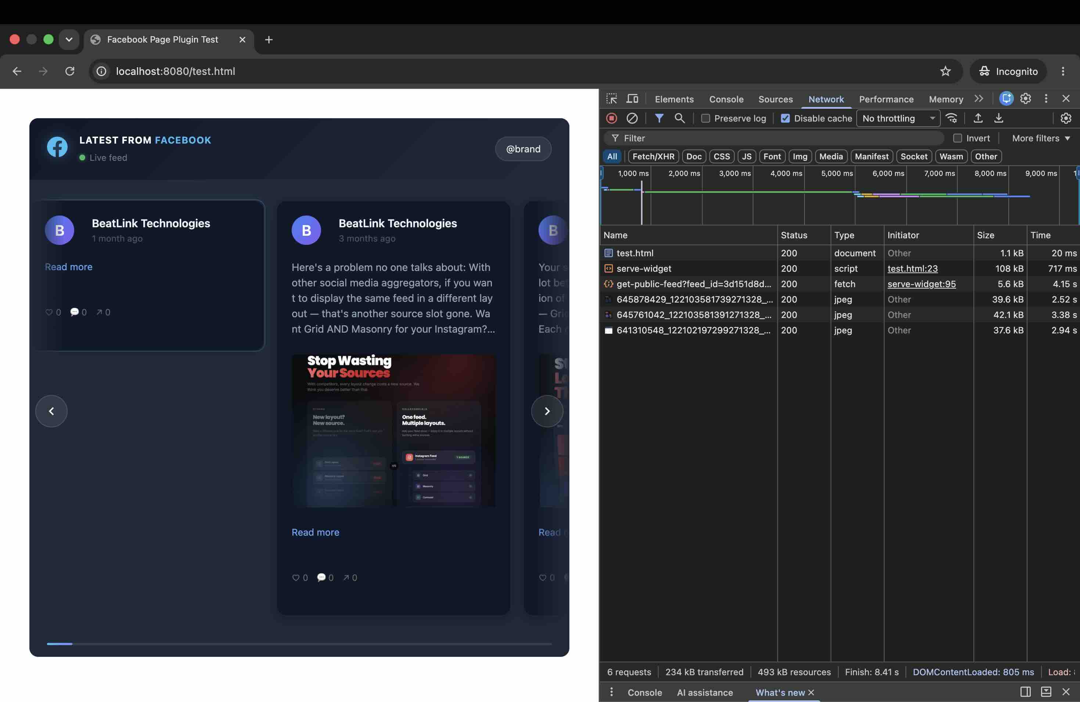Open the DevTools AI assistance chat icon
The height and width of the screenshot is (702, 1080).
[x=1006, y=98]
